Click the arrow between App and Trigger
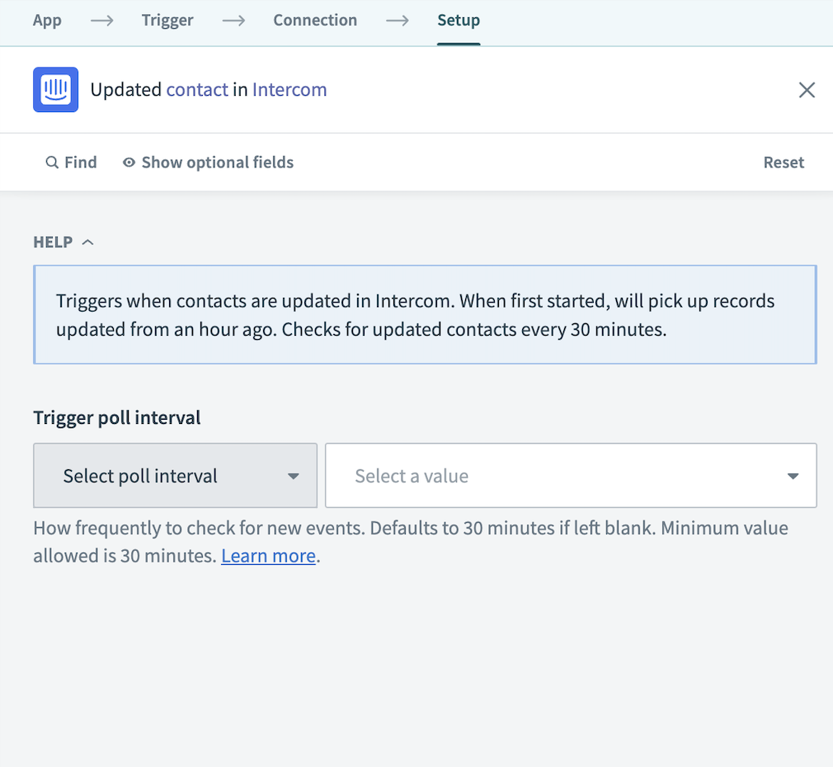833x767 pixels. 101,21
